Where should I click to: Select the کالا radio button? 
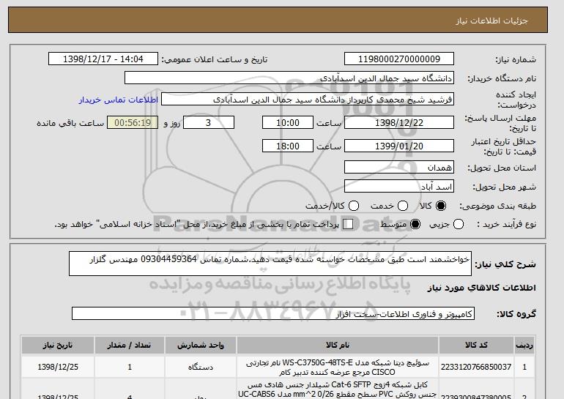pos(441,206)
